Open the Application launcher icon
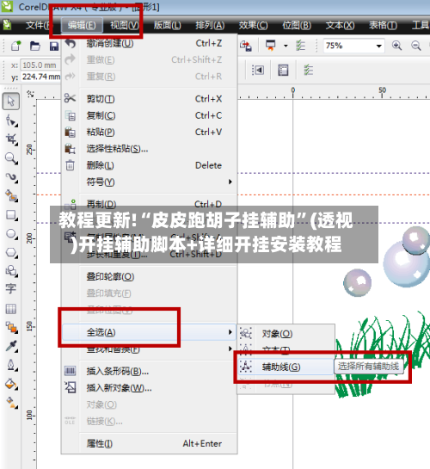Viewport: 430px width, 469px height. click(x=270, y=46)
